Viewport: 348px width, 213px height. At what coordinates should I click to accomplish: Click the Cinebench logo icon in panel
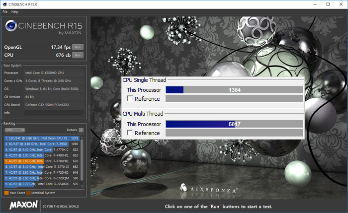tap(11, 26)
